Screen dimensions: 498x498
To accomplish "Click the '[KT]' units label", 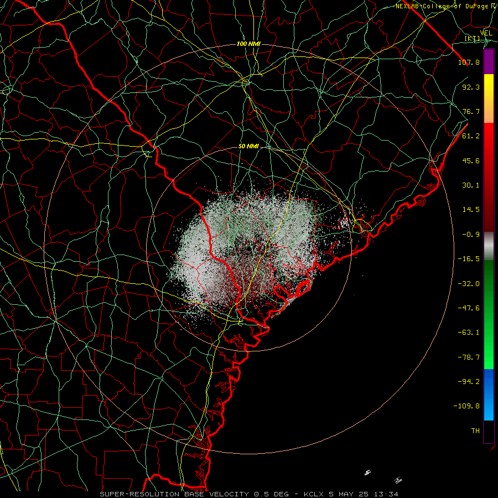I will (473, 39).
